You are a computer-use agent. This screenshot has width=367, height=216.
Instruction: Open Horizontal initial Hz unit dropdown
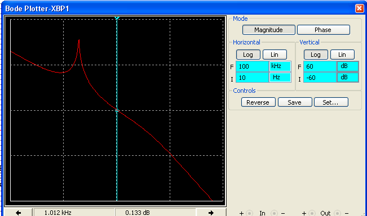coord(280,77)
